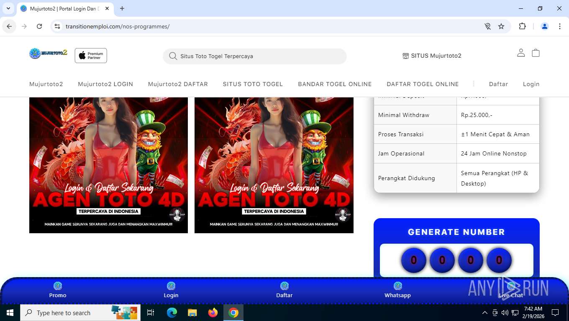Open a new browser tab

click(122, 8)
